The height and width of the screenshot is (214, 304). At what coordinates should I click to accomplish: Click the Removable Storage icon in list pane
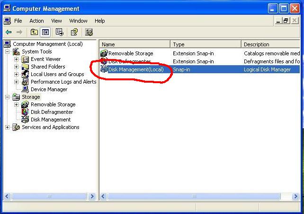click(104, 53)
